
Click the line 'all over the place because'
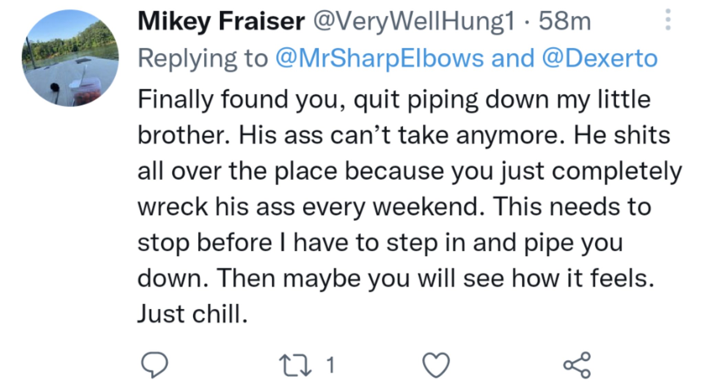tap(409, 171)
